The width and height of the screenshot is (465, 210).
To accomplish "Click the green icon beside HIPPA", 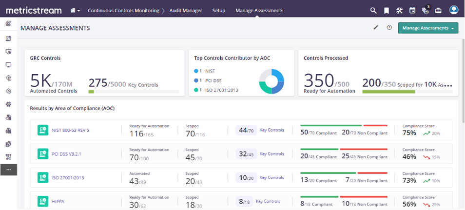I will pyautogui.click(x=43, y=201).
